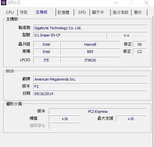Select the southbridge revision value C2
The height and width of the screenshot is (147, 154).
139,52
